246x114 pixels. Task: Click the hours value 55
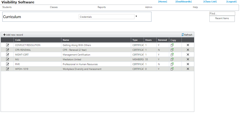point(147,59)
